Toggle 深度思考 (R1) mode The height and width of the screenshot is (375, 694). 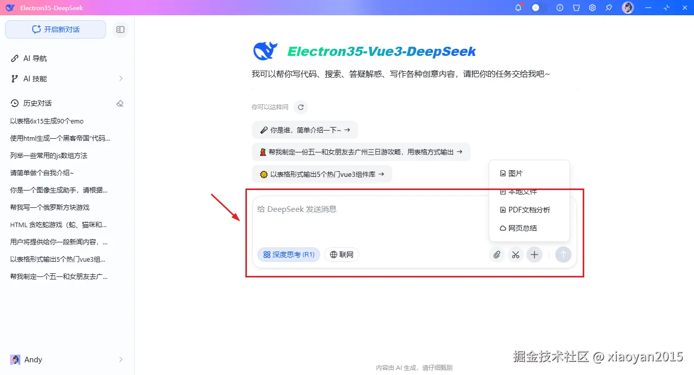tap(289, 255)
